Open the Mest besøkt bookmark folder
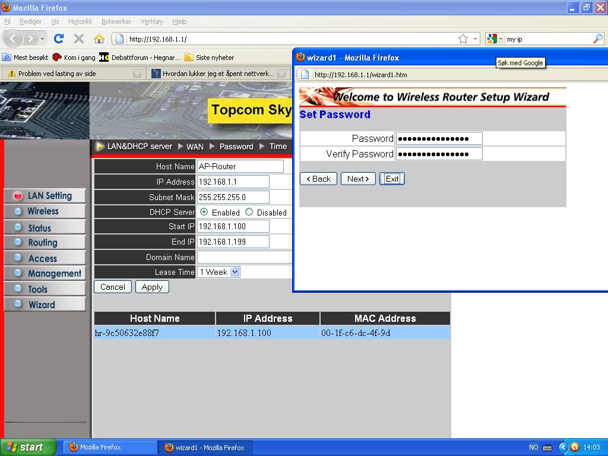The width and height of the screenshot is (608, 456). (26, 58)
